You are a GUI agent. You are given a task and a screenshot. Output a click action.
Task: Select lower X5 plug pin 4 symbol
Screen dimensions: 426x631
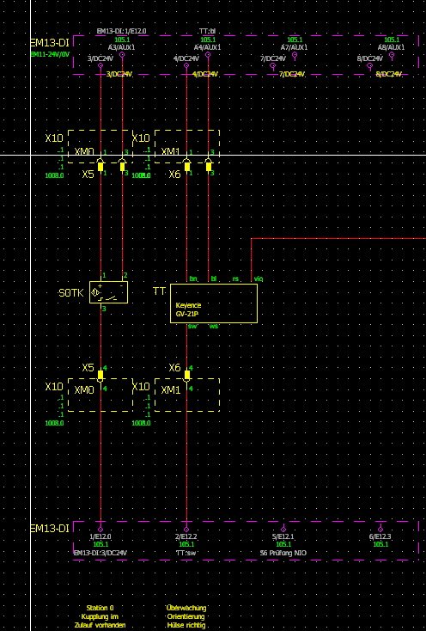coord(100,376)
